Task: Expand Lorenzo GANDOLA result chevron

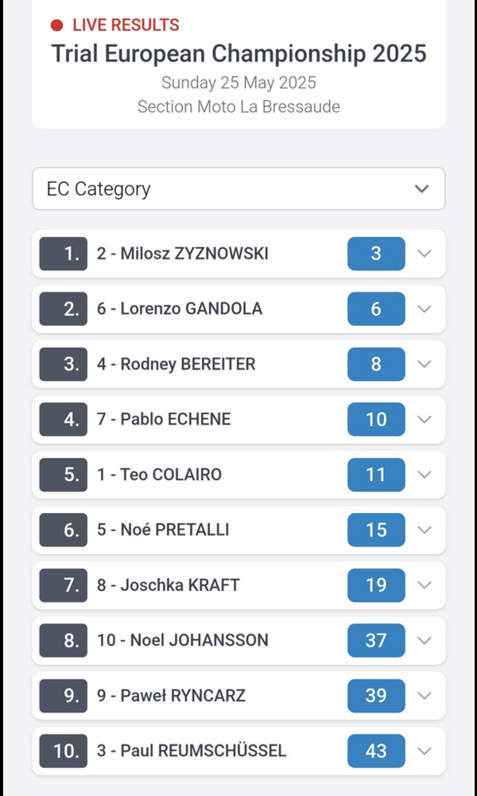Action: (425, 309)
